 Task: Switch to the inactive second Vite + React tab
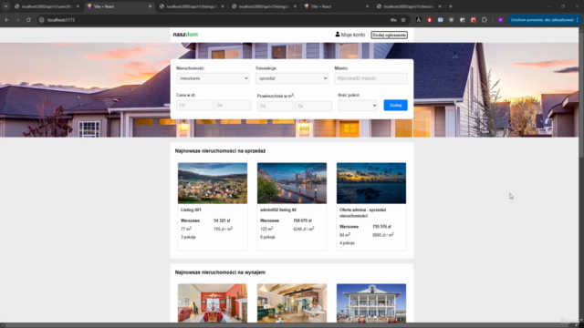point(337,6)
